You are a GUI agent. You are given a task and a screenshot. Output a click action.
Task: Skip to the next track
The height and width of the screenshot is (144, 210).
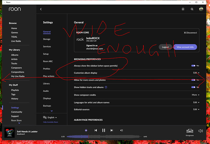(x=112, y=130)
